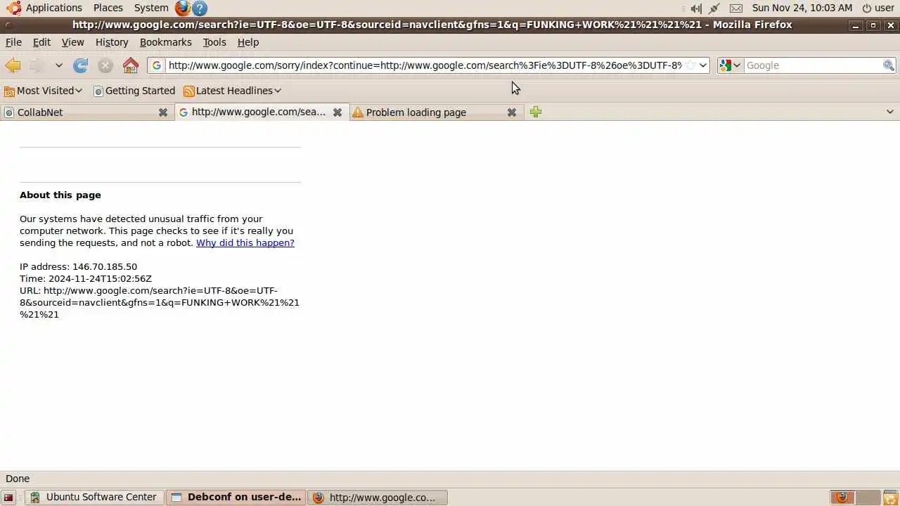Expand the Most Visited bookmarks folder

click(44, 91)
